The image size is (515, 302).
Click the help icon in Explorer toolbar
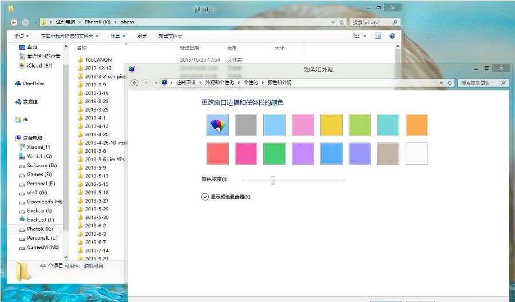pyautogui.click(x=392, y=35)
